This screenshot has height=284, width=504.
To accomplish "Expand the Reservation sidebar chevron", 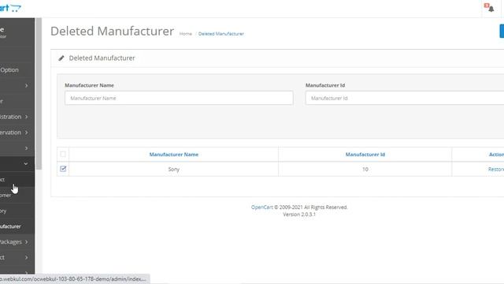I will coord(26,133).
